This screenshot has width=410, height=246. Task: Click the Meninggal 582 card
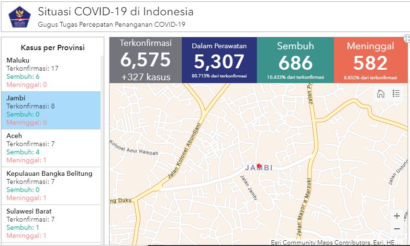pos(370,60)
